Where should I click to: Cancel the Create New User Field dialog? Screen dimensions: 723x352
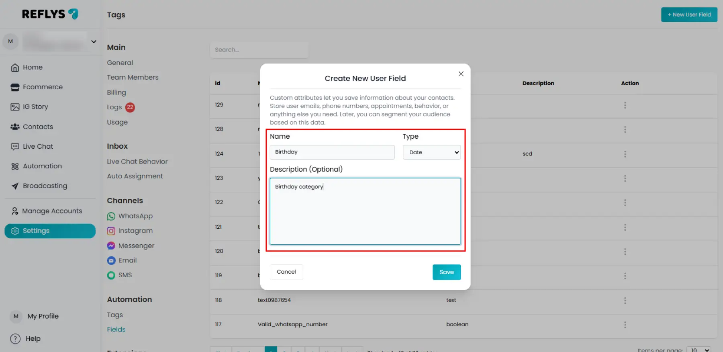click(286, 272)
